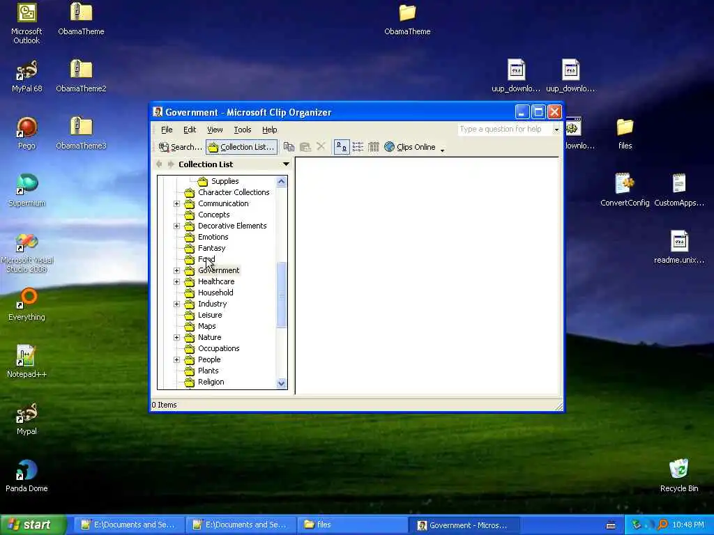The height and width of the screenshot is (535, 714).
Task: Expand the Industry collection
Action: (176, 304)
